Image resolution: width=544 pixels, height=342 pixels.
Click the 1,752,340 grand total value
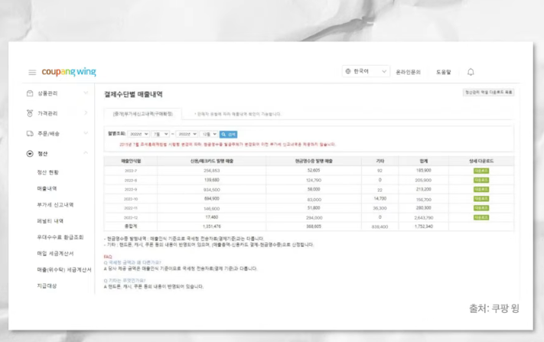[x=424, y=226]
